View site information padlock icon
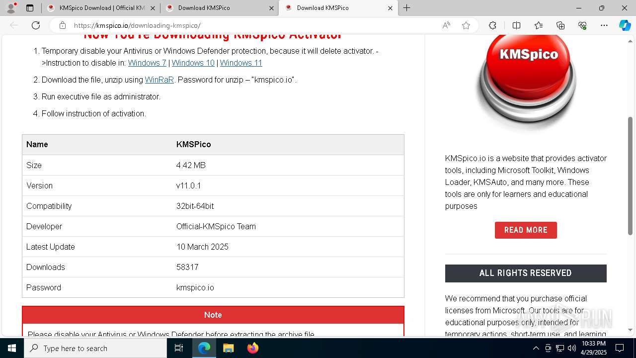 [x=62, y=25]
